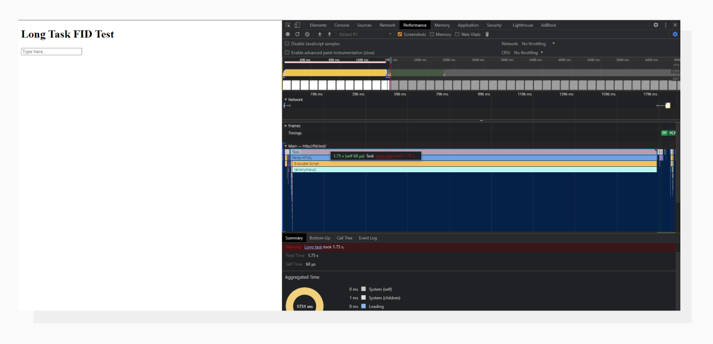Open capture settings gear
Screen dimensions: 713x344
pyautogui.click(x=675, y=34)
